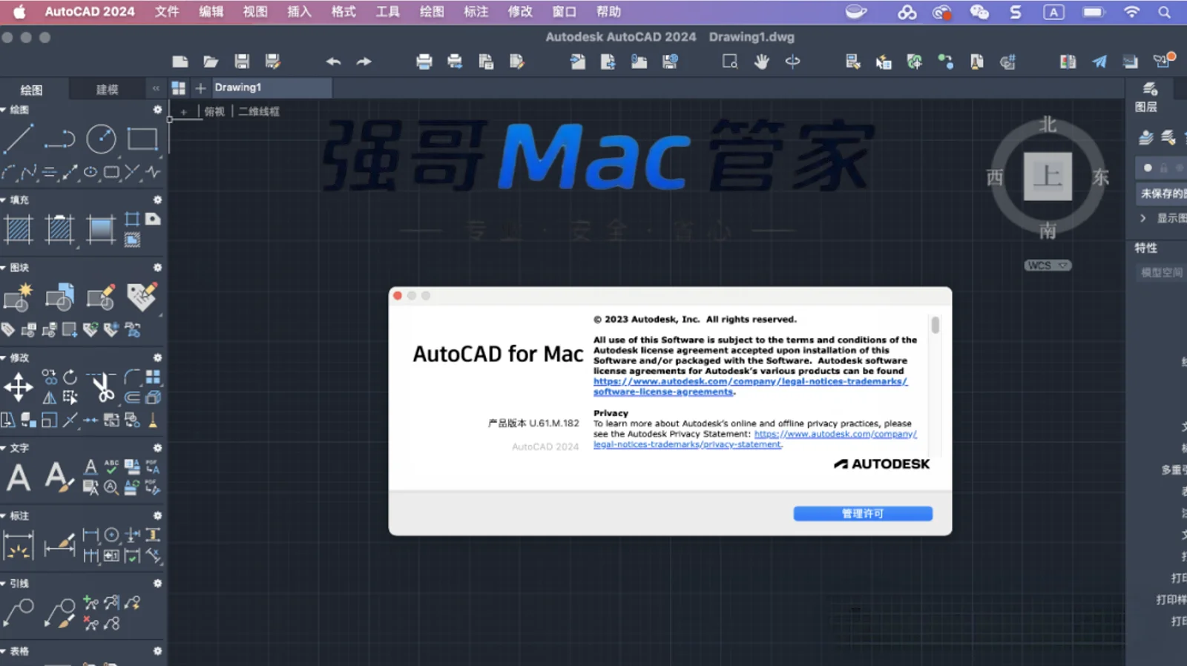1187x666 pixels.
Task: Select the Rectangle tool
Action: [142, 139]
